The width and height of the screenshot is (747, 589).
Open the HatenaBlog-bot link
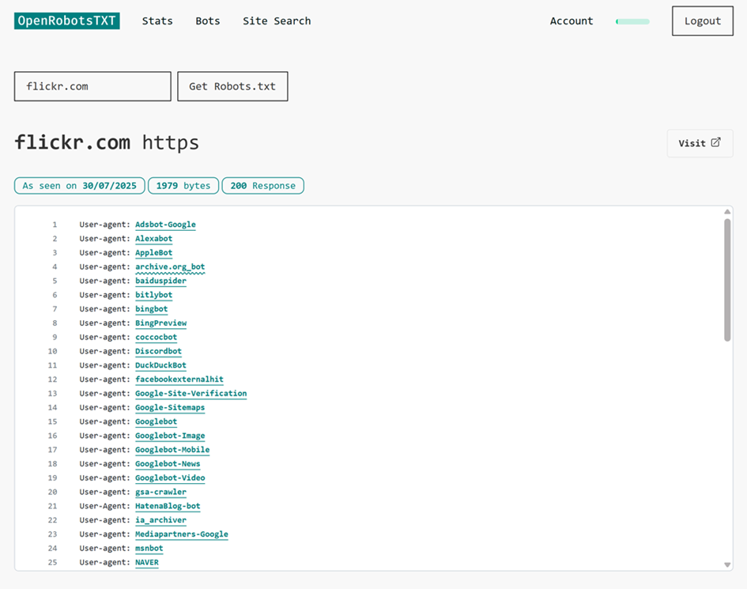click(168, 506)
